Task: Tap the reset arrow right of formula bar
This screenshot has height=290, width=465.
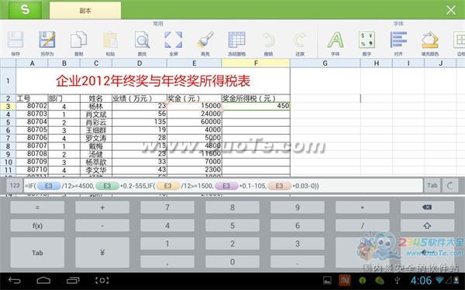Action: 449,186
